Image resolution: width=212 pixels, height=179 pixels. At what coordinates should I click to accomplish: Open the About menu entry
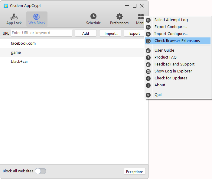point(178,85)
